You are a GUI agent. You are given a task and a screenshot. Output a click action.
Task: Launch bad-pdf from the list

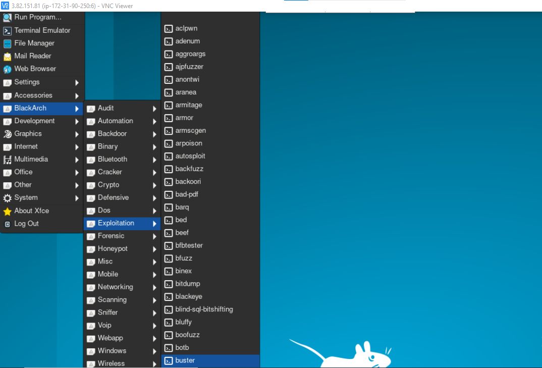[x=210, y=195]
